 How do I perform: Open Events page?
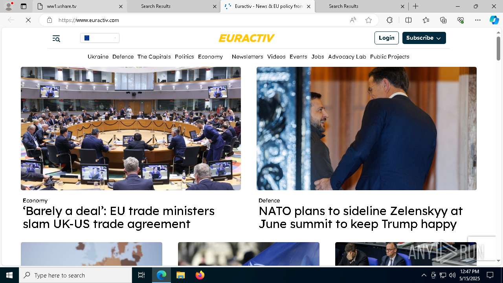[x=298, y=57]
